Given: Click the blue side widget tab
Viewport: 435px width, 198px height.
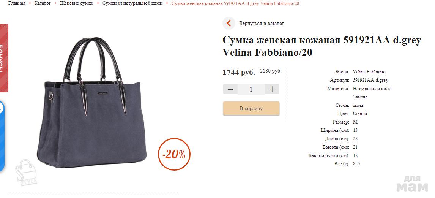Looking at the screenshot, I should [x=2, y=136].
